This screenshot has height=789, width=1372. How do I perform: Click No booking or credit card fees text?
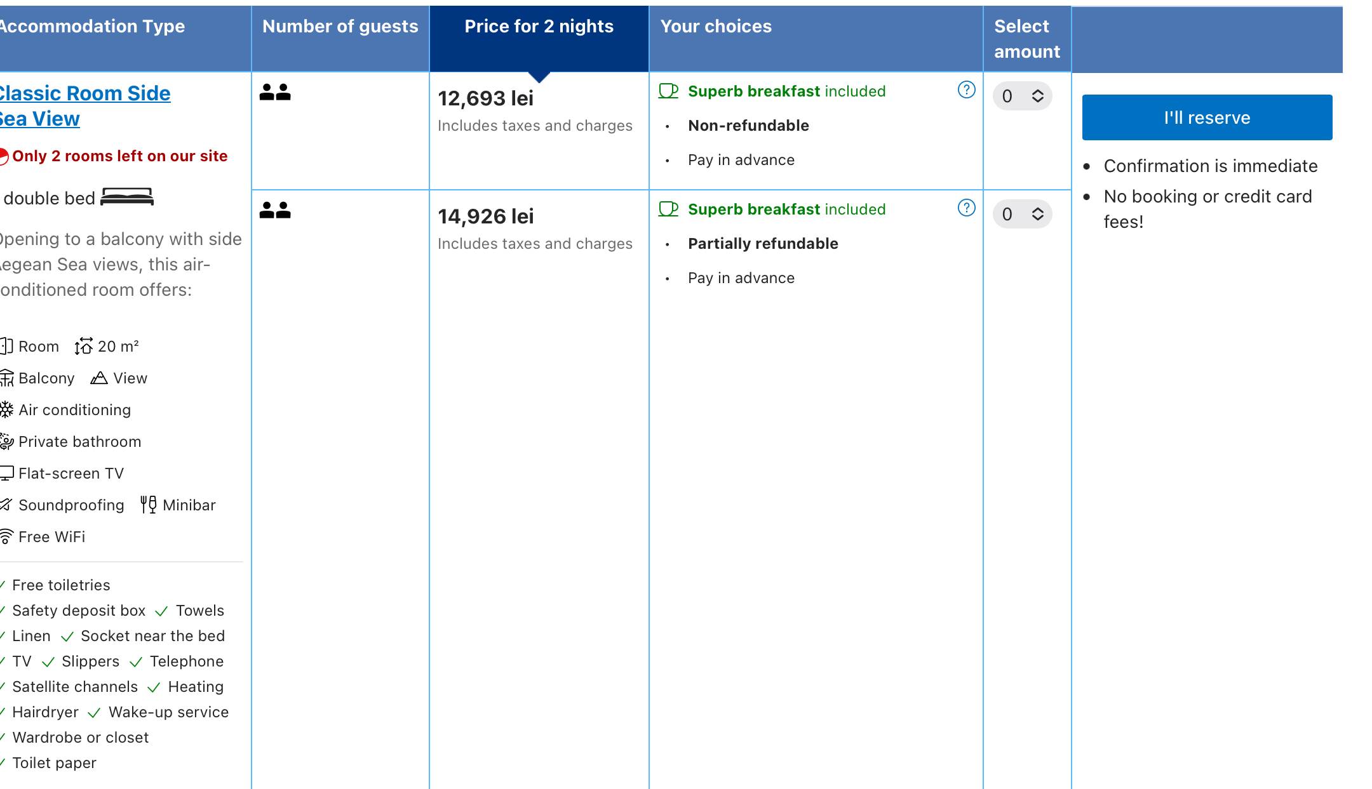pos(1207,209)
